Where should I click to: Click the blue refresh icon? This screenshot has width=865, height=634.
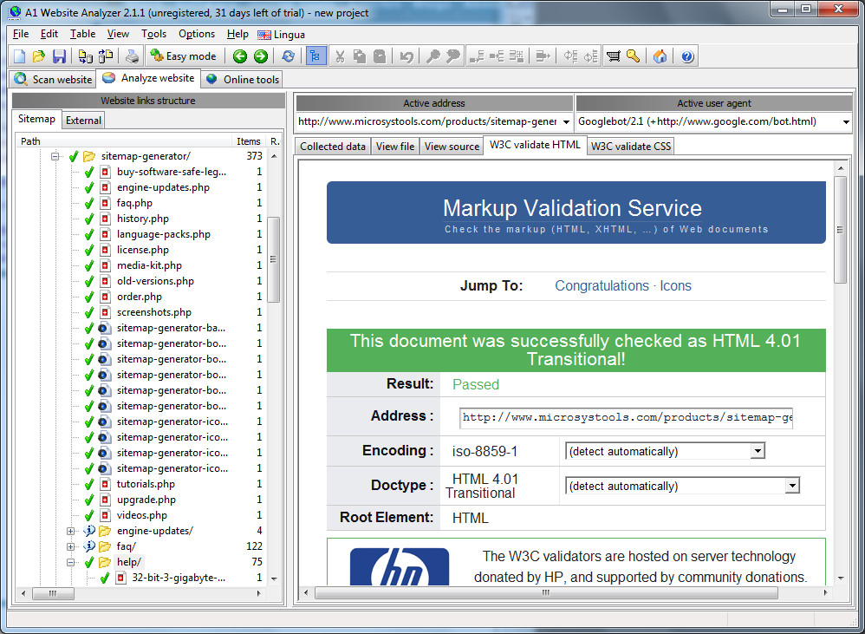(x=288, y=56)
